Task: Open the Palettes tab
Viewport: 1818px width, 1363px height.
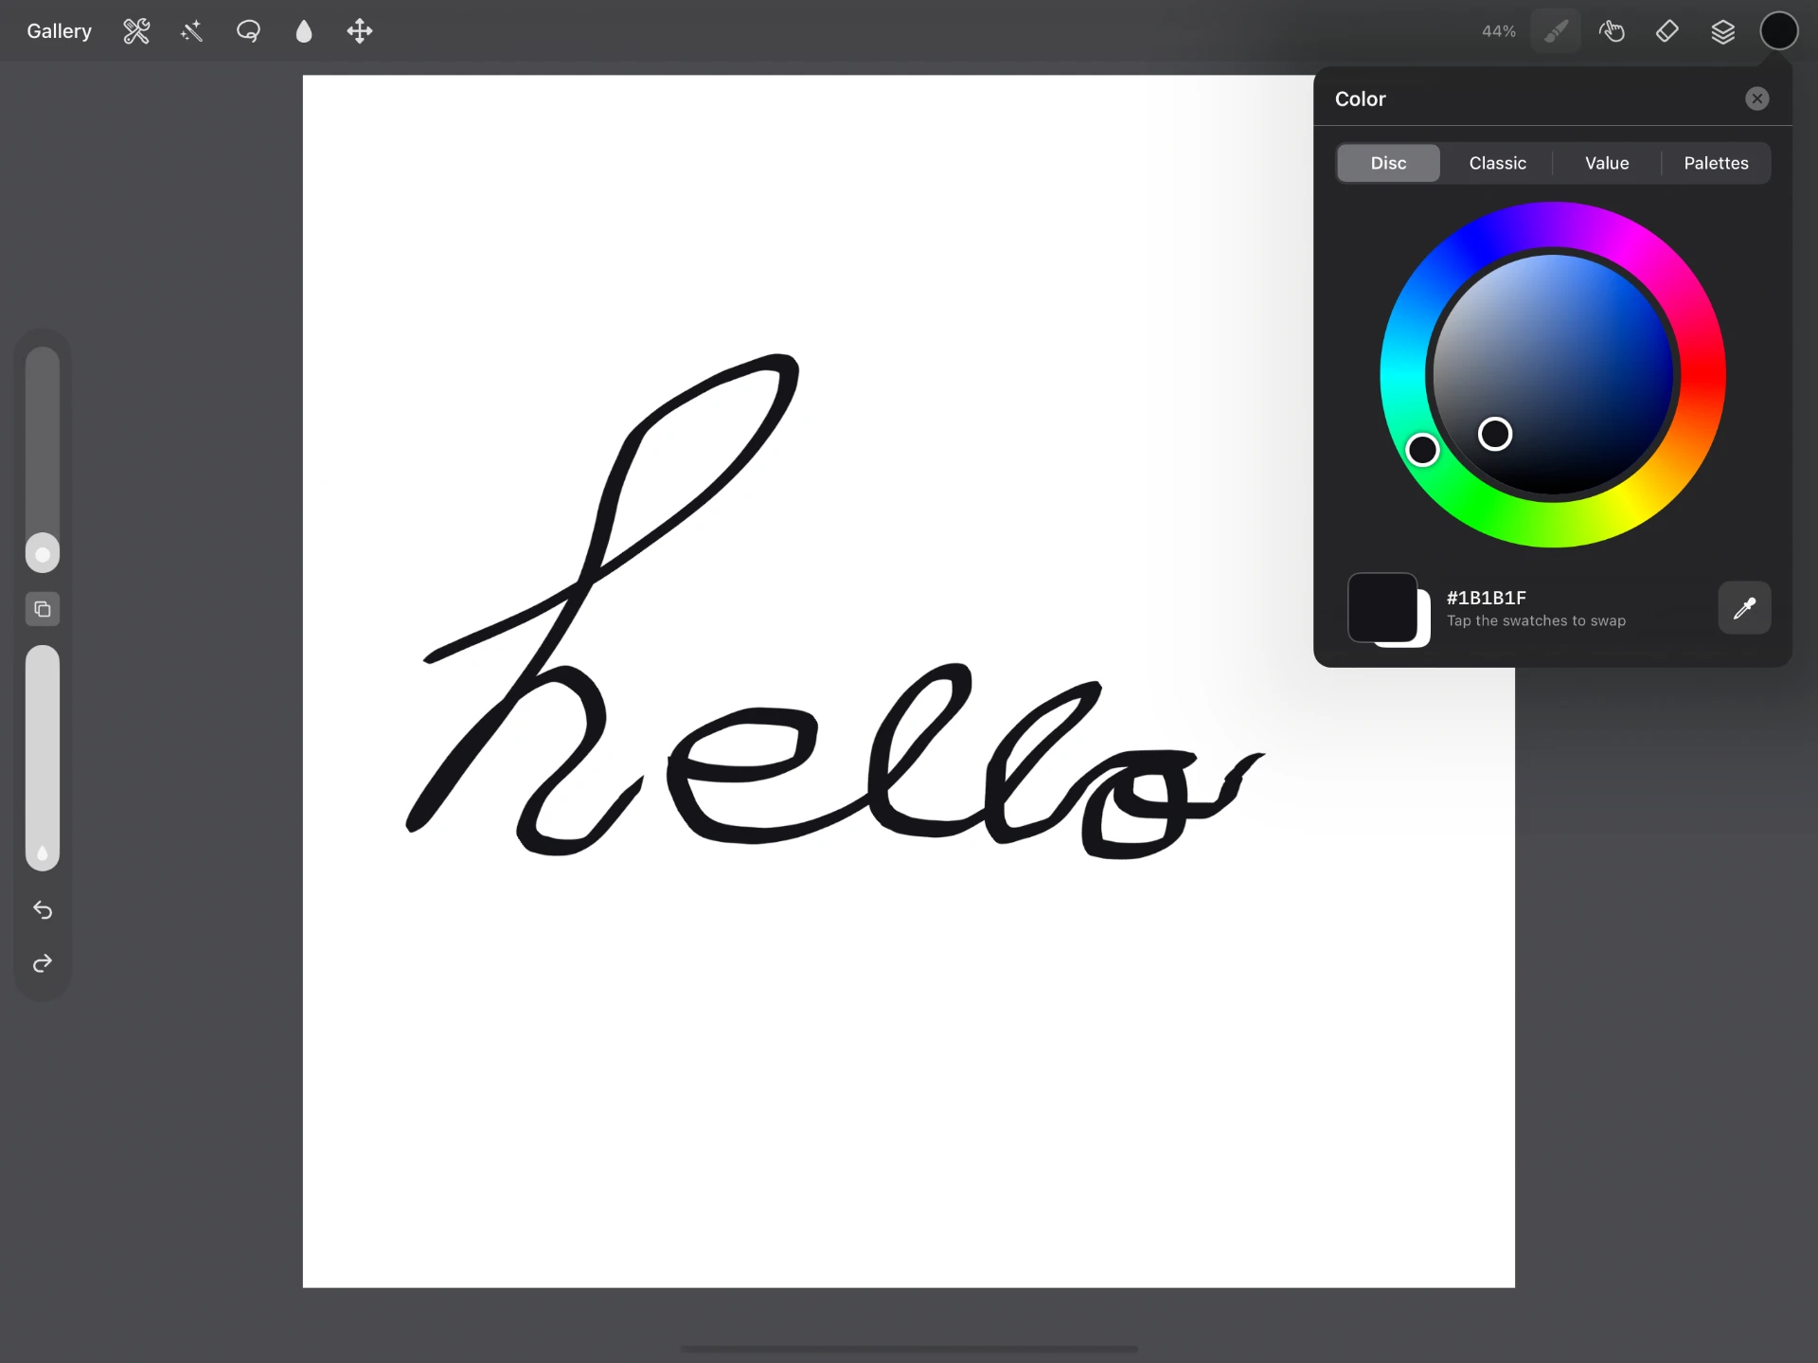Action: click(1716, 163)
